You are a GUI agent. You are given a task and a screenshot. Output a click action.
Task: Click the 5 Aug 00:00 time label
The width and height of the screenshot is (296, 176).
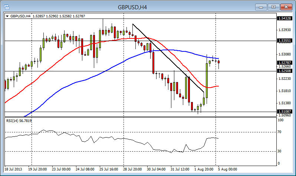pyautogui.click(x=228, y=169)
